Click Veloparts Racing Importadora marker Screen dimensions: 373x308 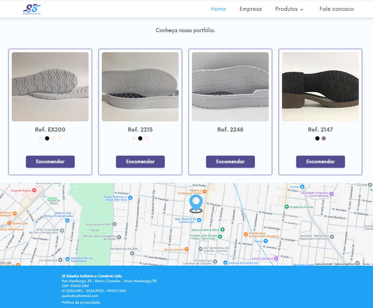point(67,259)
